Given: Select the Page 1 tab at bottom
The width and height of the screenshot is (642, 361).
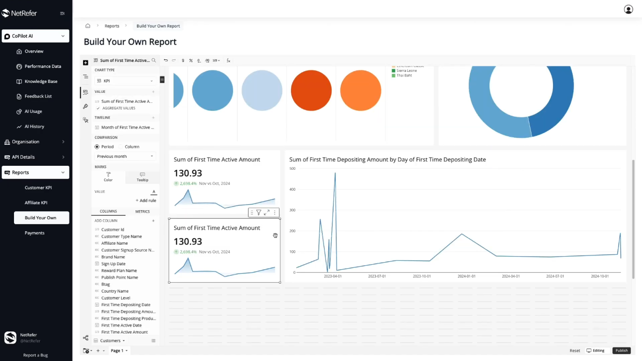Looking at the screenshot, I should tap(119, 351).
